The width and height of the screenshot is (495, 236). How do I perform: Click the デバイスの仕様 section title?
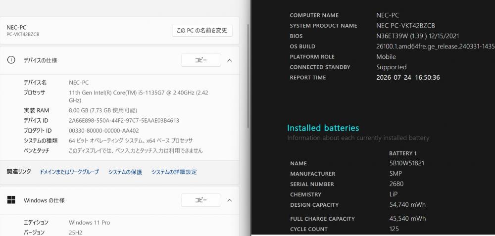point(41,60)
